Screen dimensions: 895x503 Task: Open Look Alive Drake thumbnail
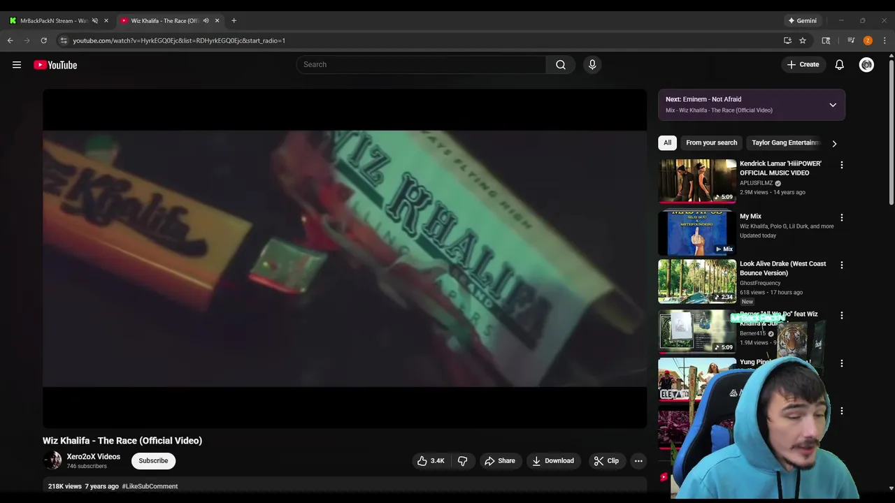(x=697, y=282)
